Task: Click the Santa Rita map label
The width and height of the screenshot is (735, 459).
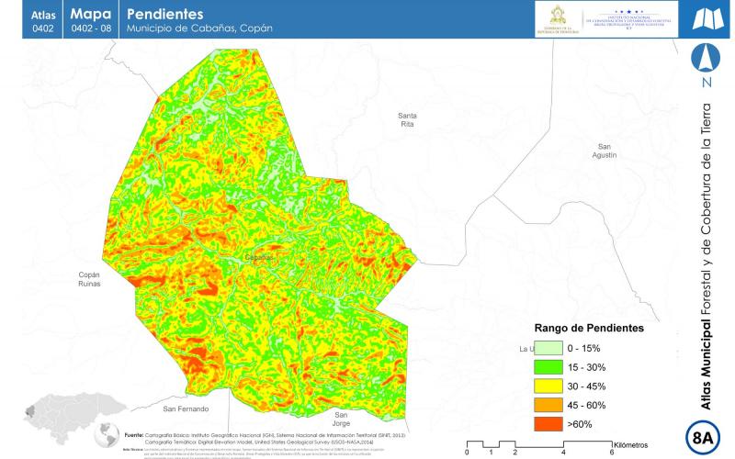Action: coord(407,120)
